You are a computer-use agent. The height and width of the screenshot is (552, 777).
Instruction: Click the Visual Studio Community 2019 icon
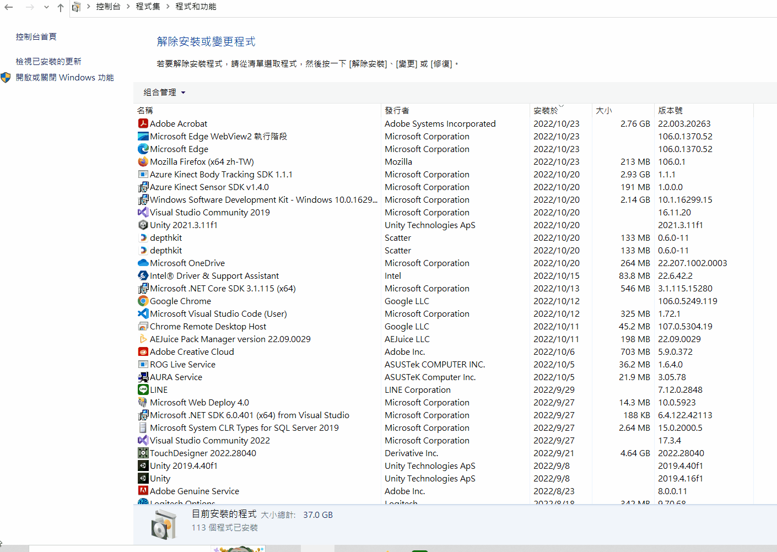[x=143, y=212]
